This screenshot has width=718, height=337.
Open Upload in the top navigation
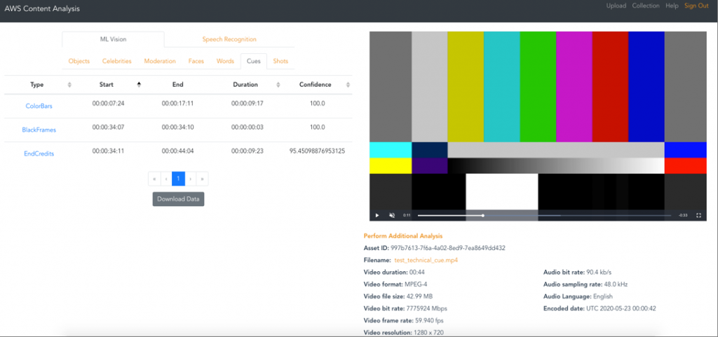click(x=616, y=6)
